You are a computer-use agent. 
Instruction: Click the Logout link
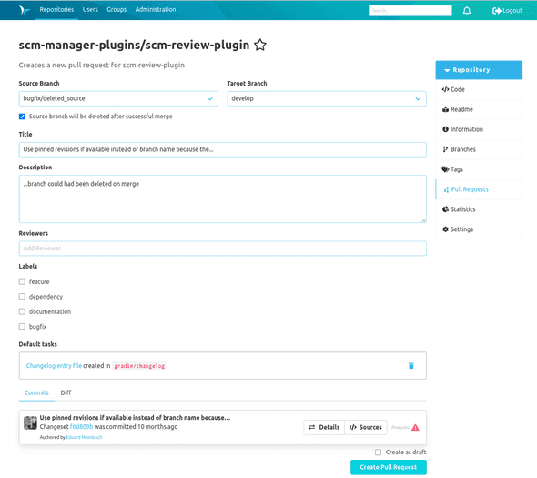pyautogui.click(x=507, y=11)
